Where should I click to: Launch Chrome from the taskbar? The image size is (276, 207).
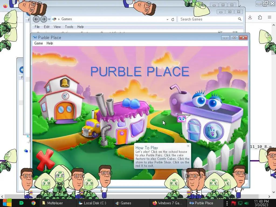point(33,203)
